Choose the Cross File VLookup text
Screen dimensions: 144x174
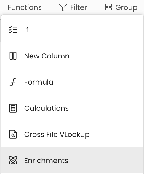coord(57,135)
